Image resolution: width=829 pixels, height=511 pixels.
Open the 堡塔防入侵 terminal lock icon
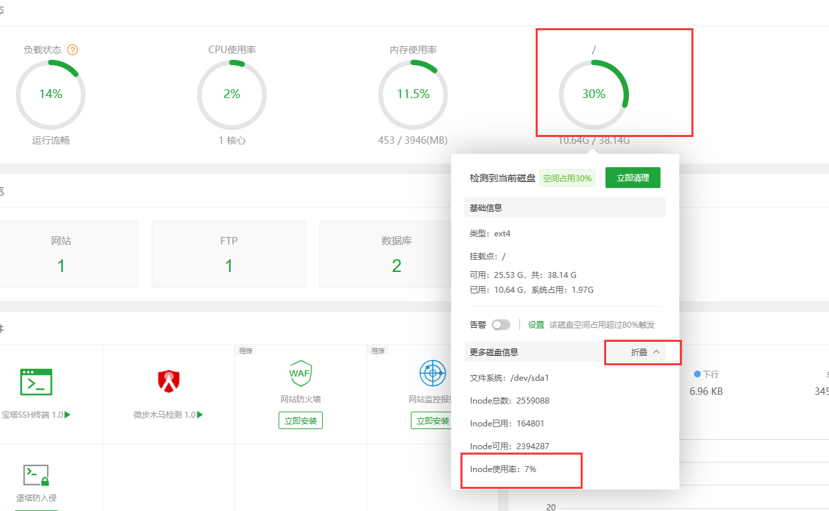click(x=36, y=475)
